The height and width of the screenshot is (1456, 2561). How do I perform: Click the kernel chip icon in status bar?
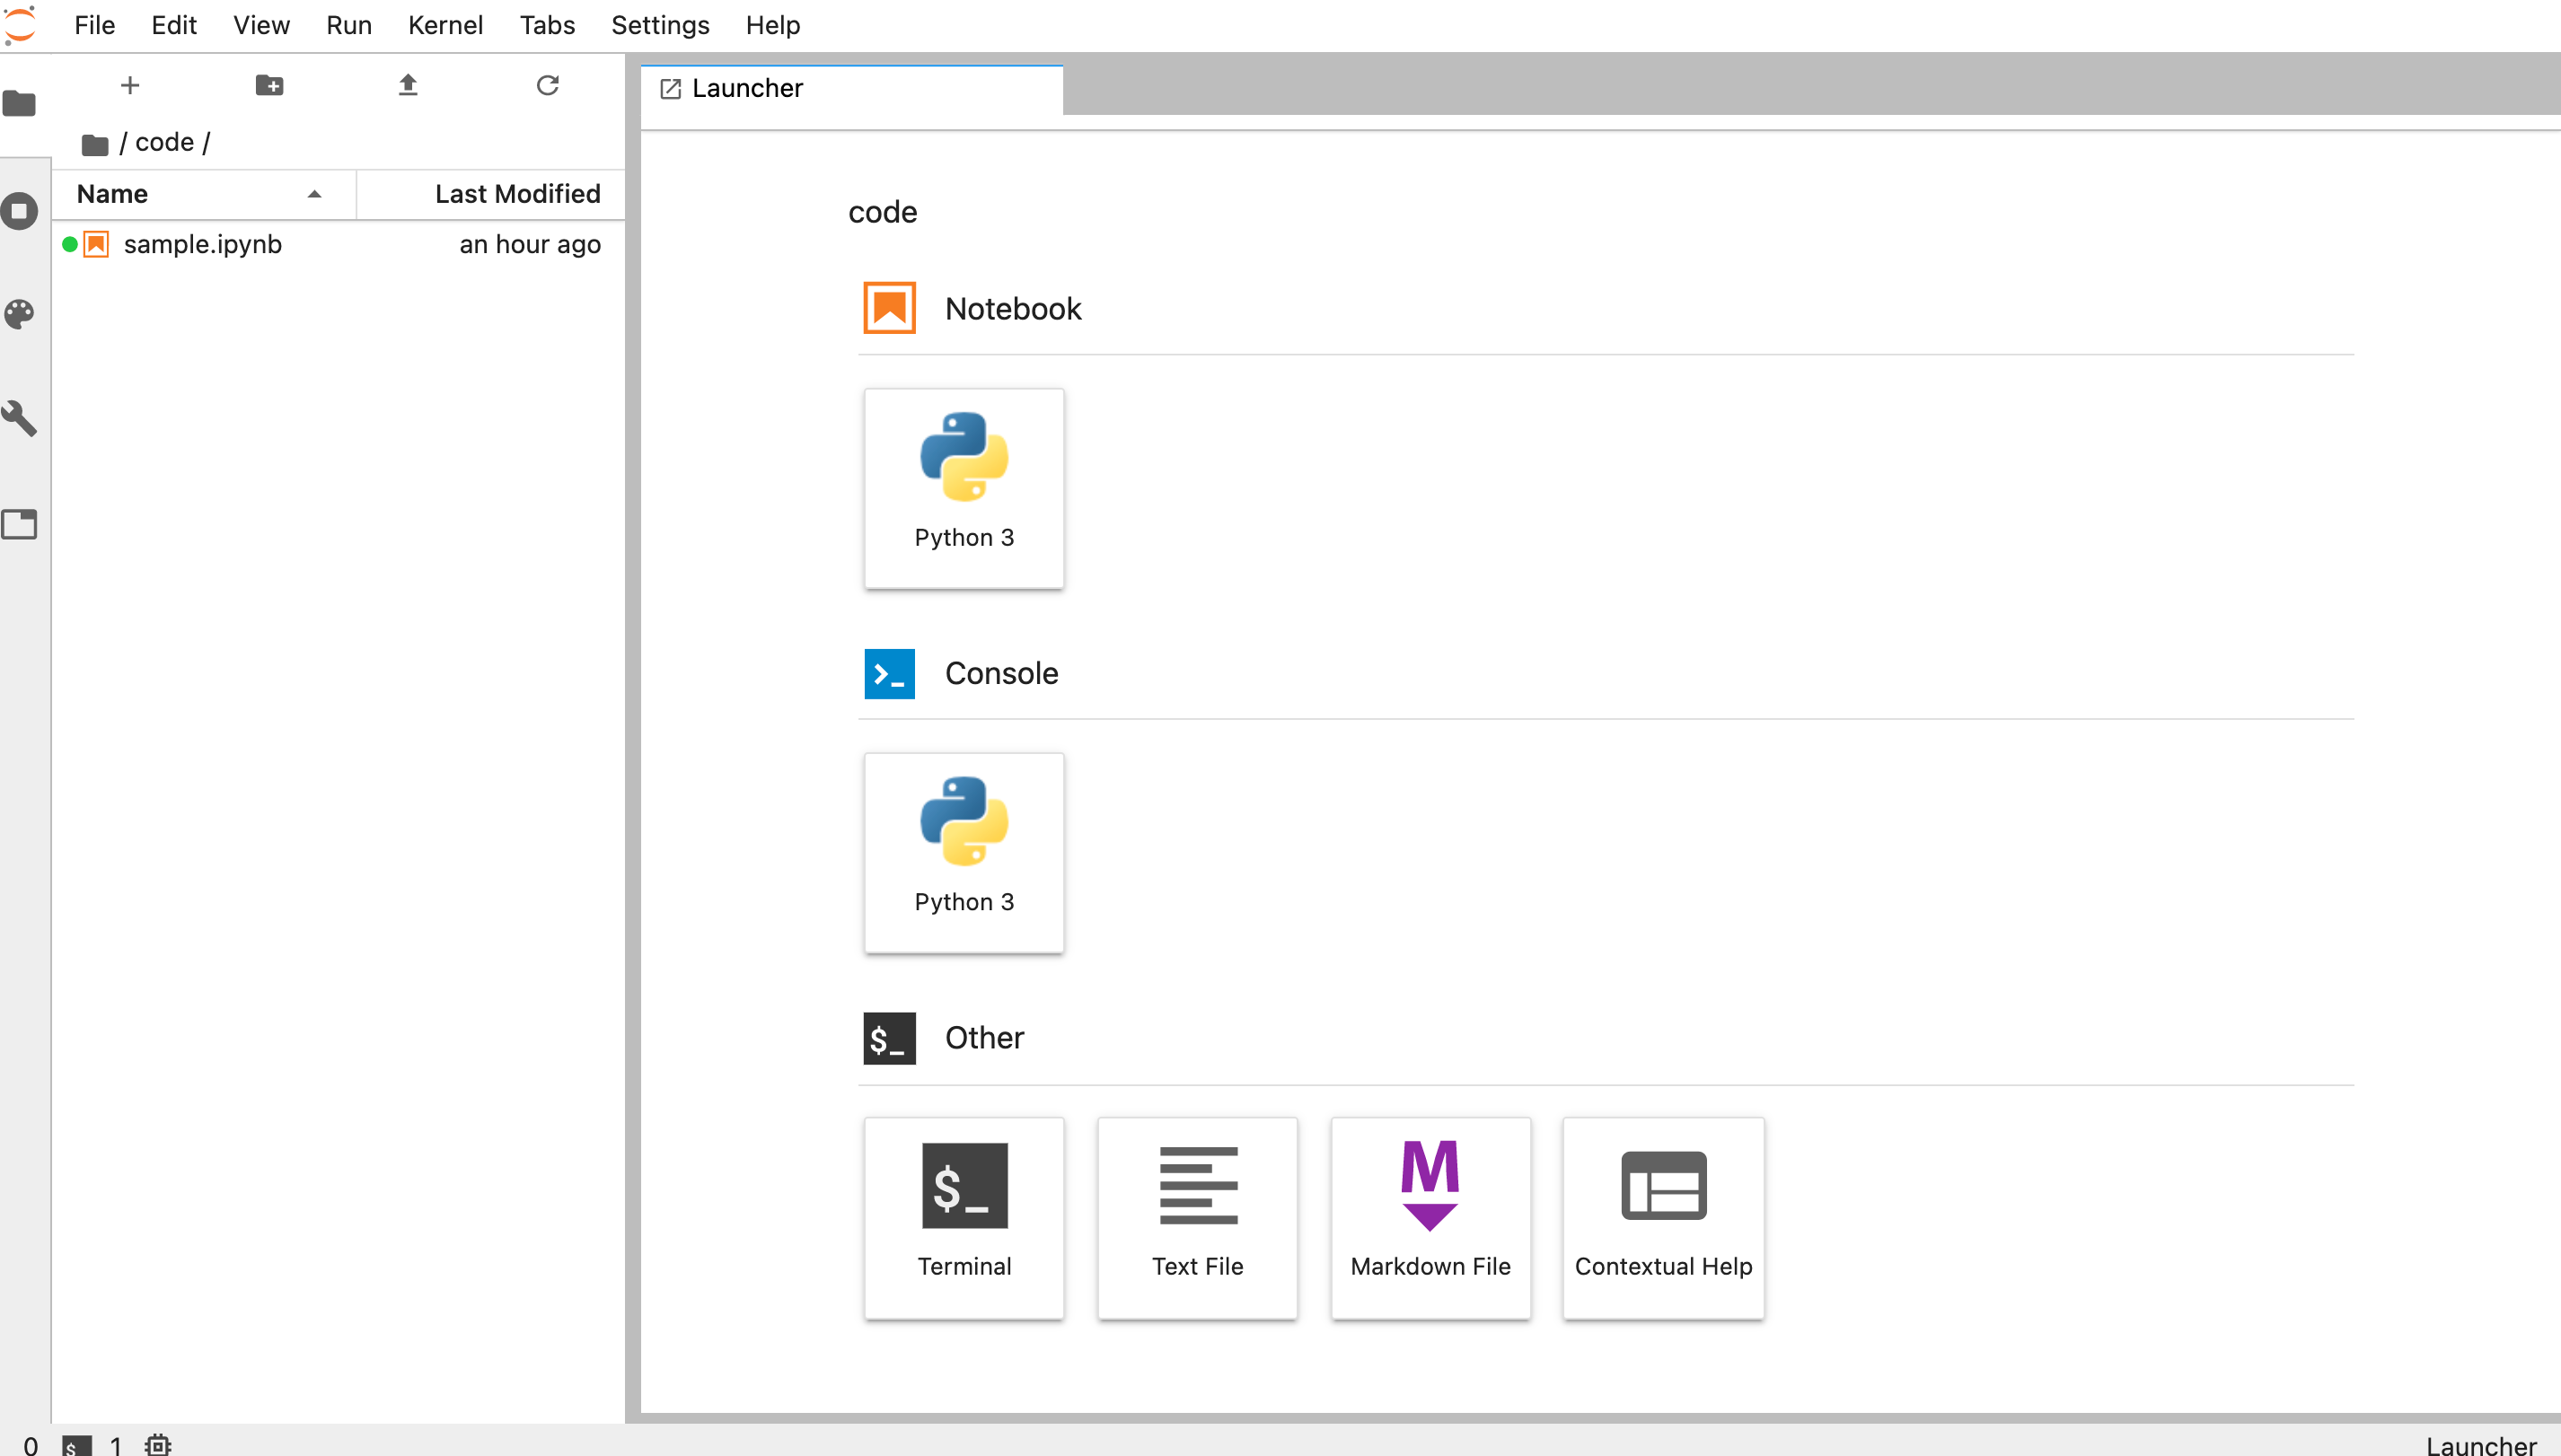click(x=158, y=1444)
